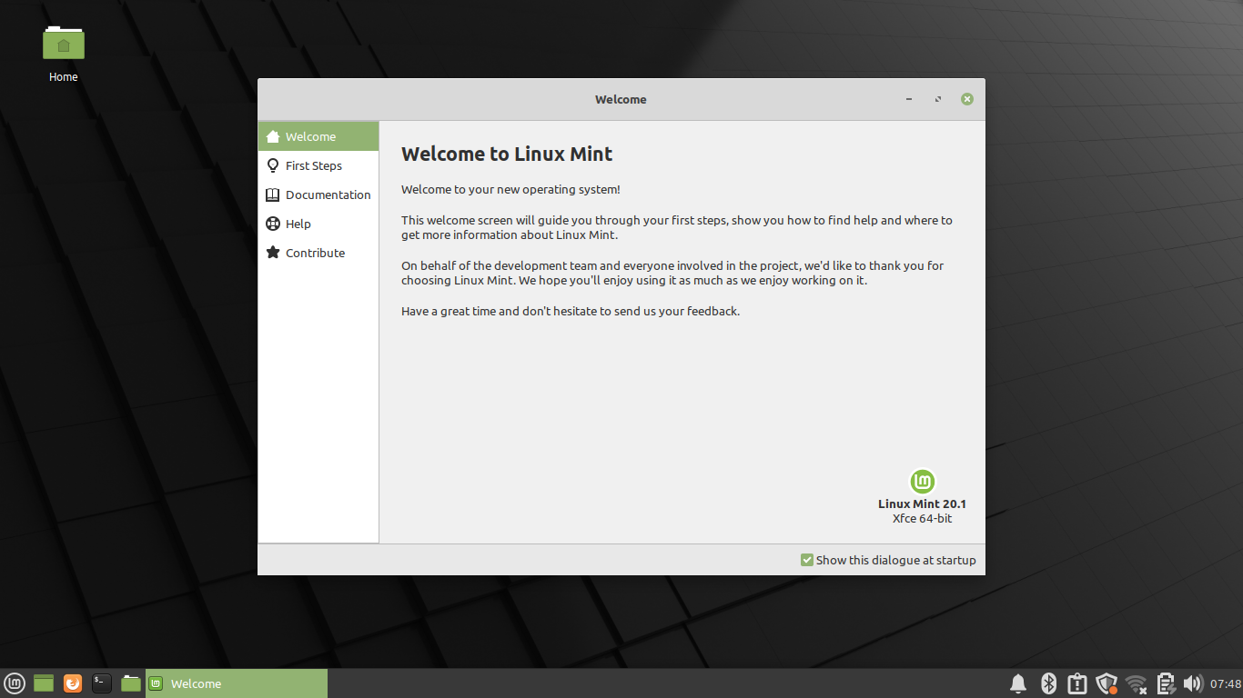1243x698 pixels.
Task: Open the volume speaker tray icon
Action: click(1192, 683)
